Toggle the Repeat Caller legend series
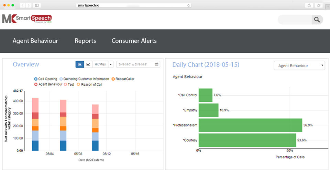This screenshot has height=171, width=330. tap(123, 79)
